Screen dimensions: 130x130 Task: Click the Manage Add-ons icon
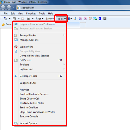(16, 40)
